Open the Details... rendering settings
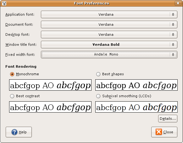The image size is (183, 143). pos(168,119)
